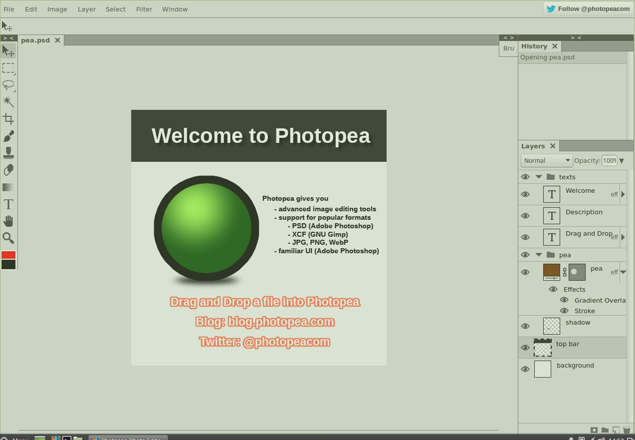Screen dimensions: 635x440
Task: Toggle visibility of the Description layer
Action: point(525,216)
